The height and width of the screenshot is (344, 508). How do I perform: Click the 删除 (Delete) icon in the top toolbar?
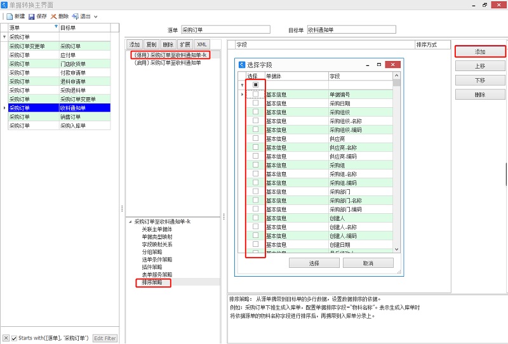54,16
